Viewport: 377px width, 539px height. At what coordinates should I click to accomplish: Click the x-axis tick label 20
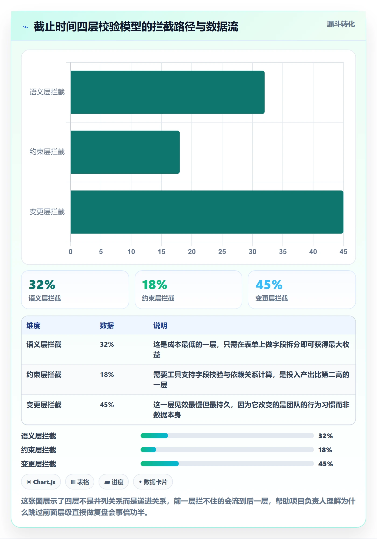tap(192, 252)
